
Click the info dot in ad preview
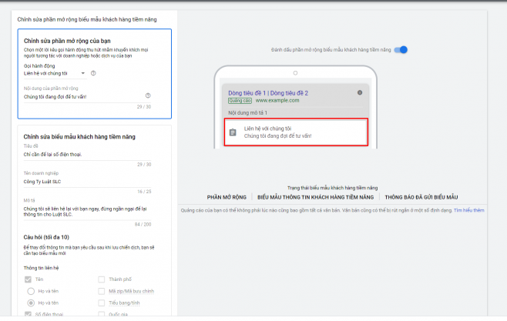pos(360,92)
